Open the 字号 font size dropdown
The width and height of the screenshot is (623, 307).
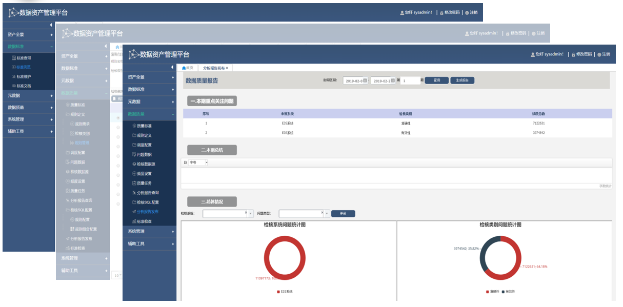[x=198, y=162]
